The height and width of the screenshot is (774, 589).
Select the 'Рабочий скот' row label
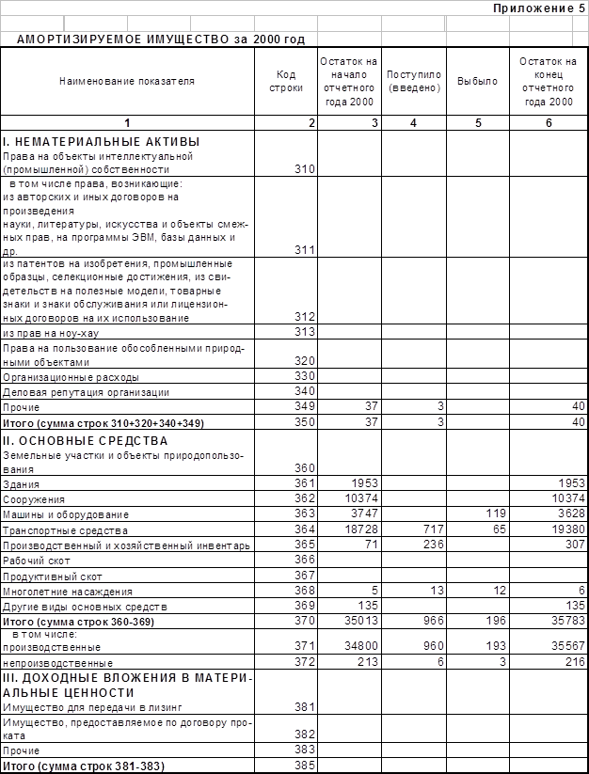[36, 561]
